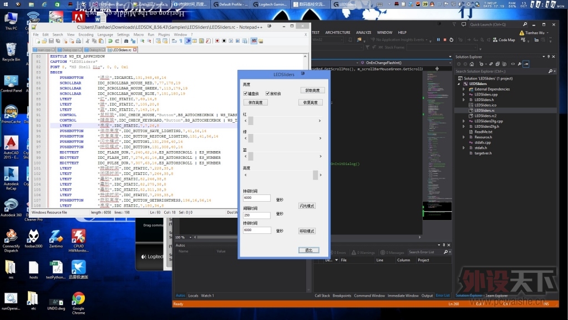Click the 保存亮度 button in LEDSliders
The width and height of the screenshot is (568, 320).
255,103
